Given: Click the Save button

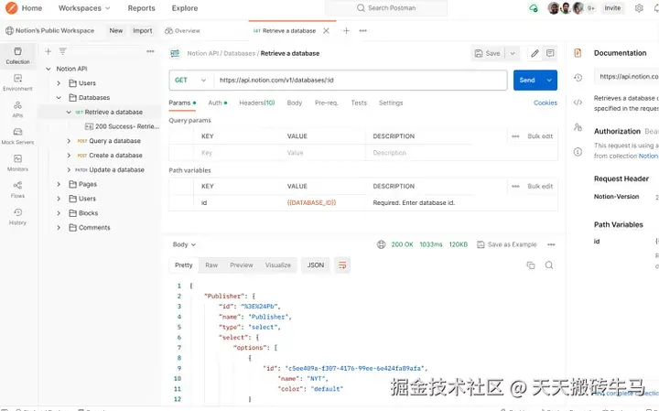Looking at the screenshot, I should (x=488, y=53).
